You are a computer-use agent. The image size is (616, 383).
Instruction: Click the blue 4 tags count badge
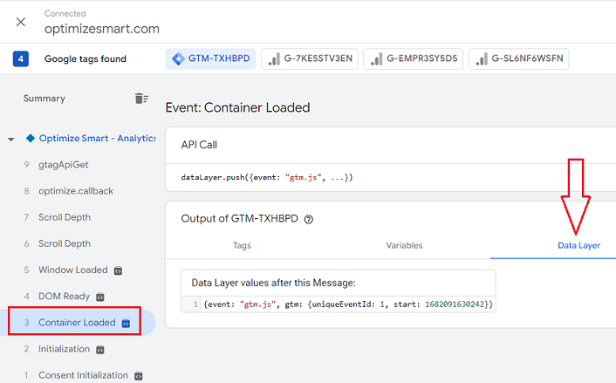pyautogui.click(x=21, y=59)
